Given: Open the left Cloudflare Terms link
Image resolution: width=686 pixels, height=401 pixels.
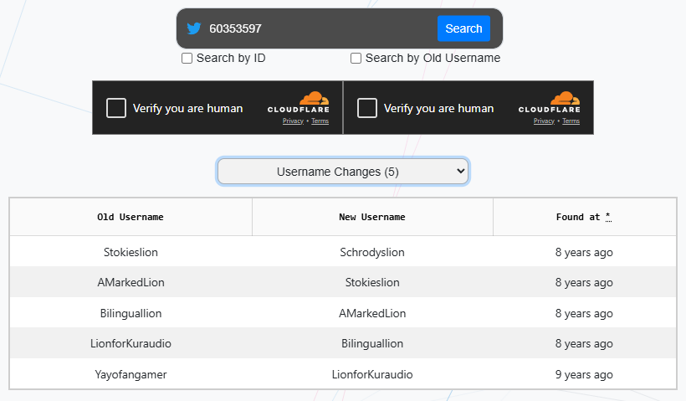Looking at the screenshot, I should tap(320, 121).
